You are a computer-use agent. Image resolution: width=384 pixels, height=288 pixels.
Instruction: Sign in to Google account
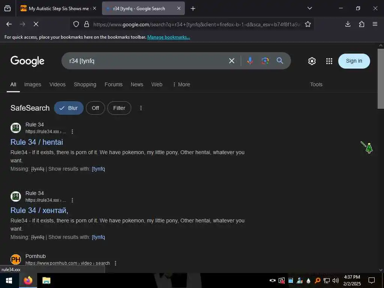point(354,61)
